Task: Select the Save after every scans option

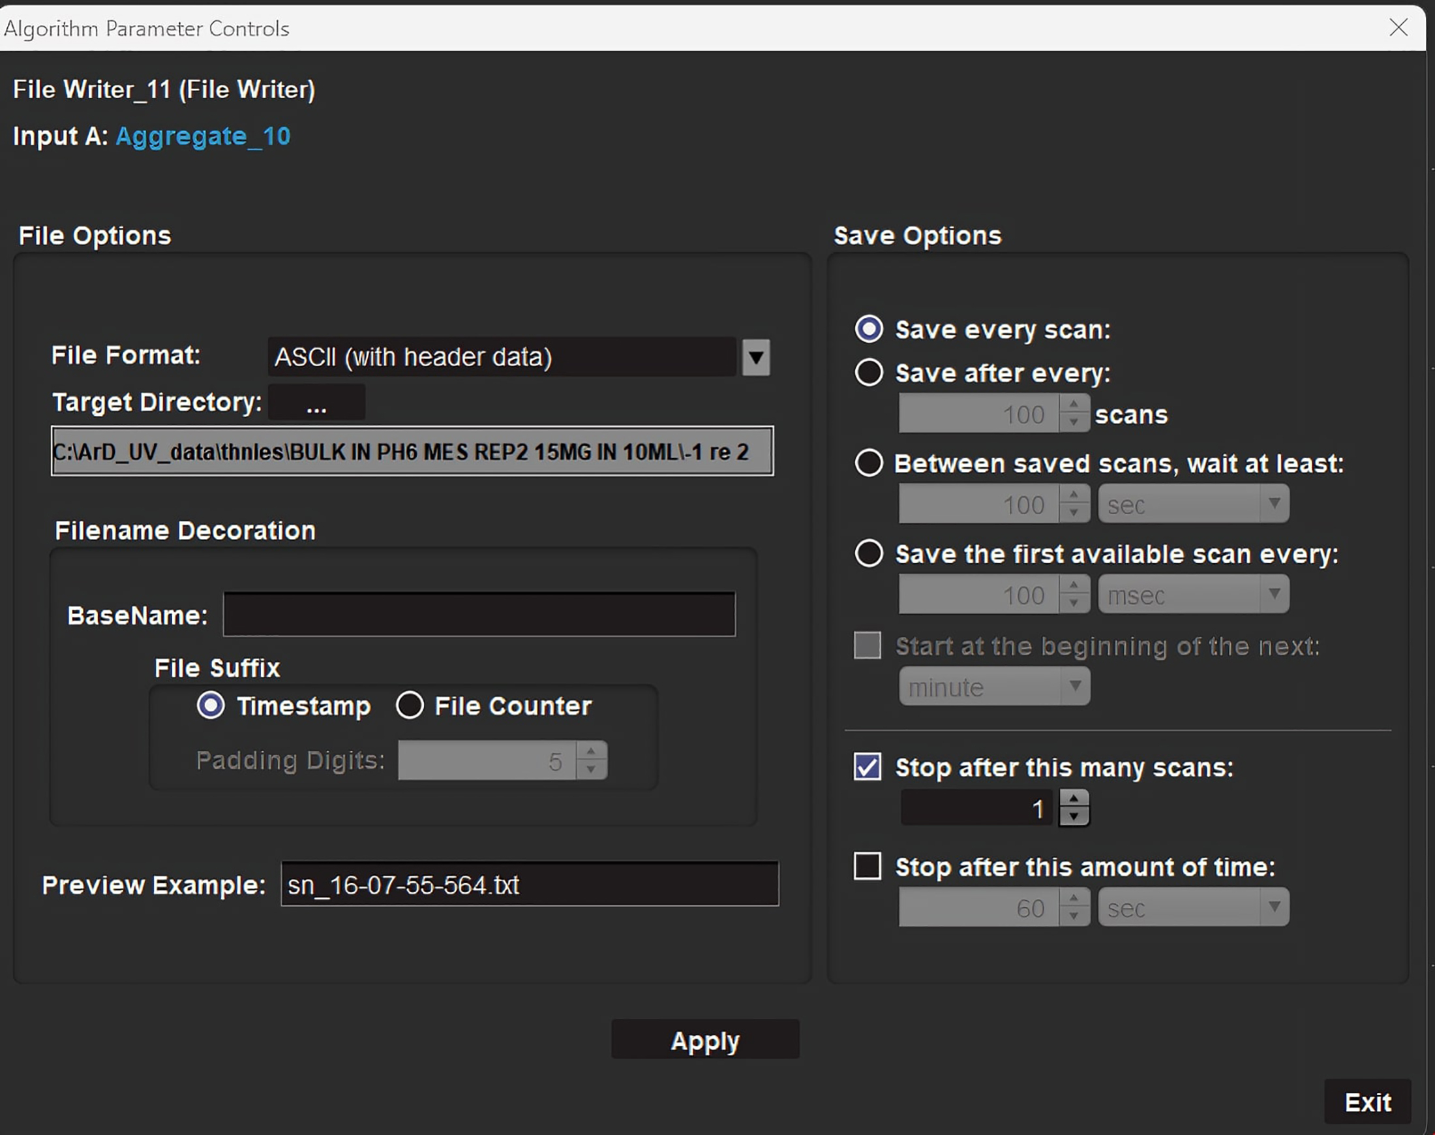Action: (x=869, y=373)
